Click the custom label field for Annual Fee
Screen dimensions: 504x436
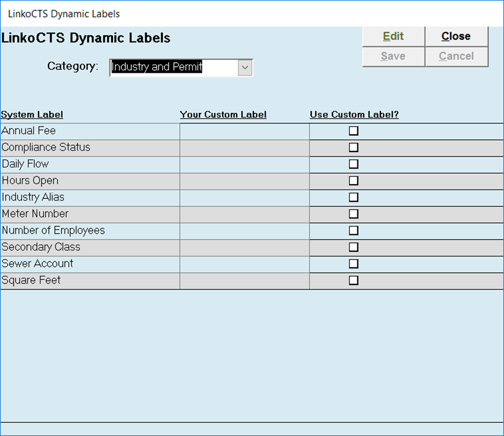pyautogui.click(x=245, y=131)
